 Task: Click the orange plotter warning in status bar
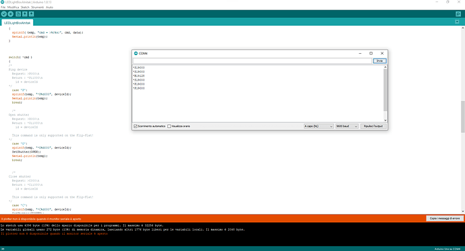(x=41, y=219)
